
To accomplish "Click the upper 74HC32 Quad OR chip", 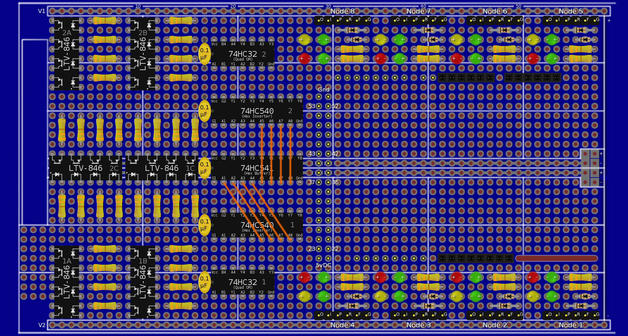I will [x=243, y=54].
